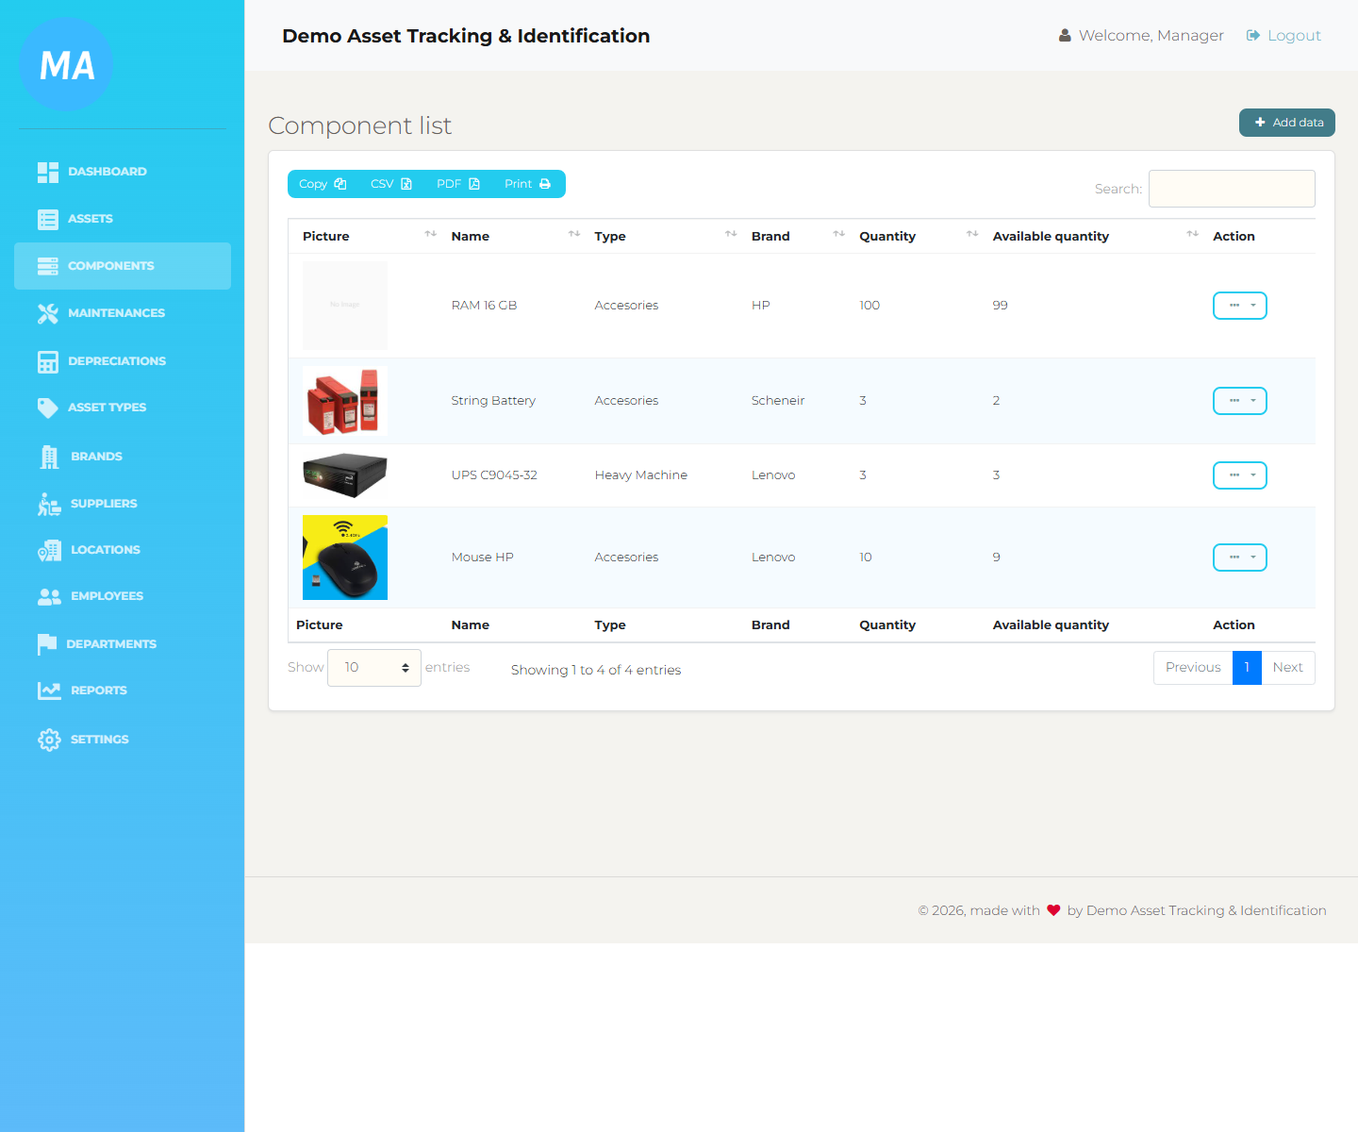Click the Asset Types tag icon
The width and height of the screenshot is (1358, 1132).
point(48,408)
